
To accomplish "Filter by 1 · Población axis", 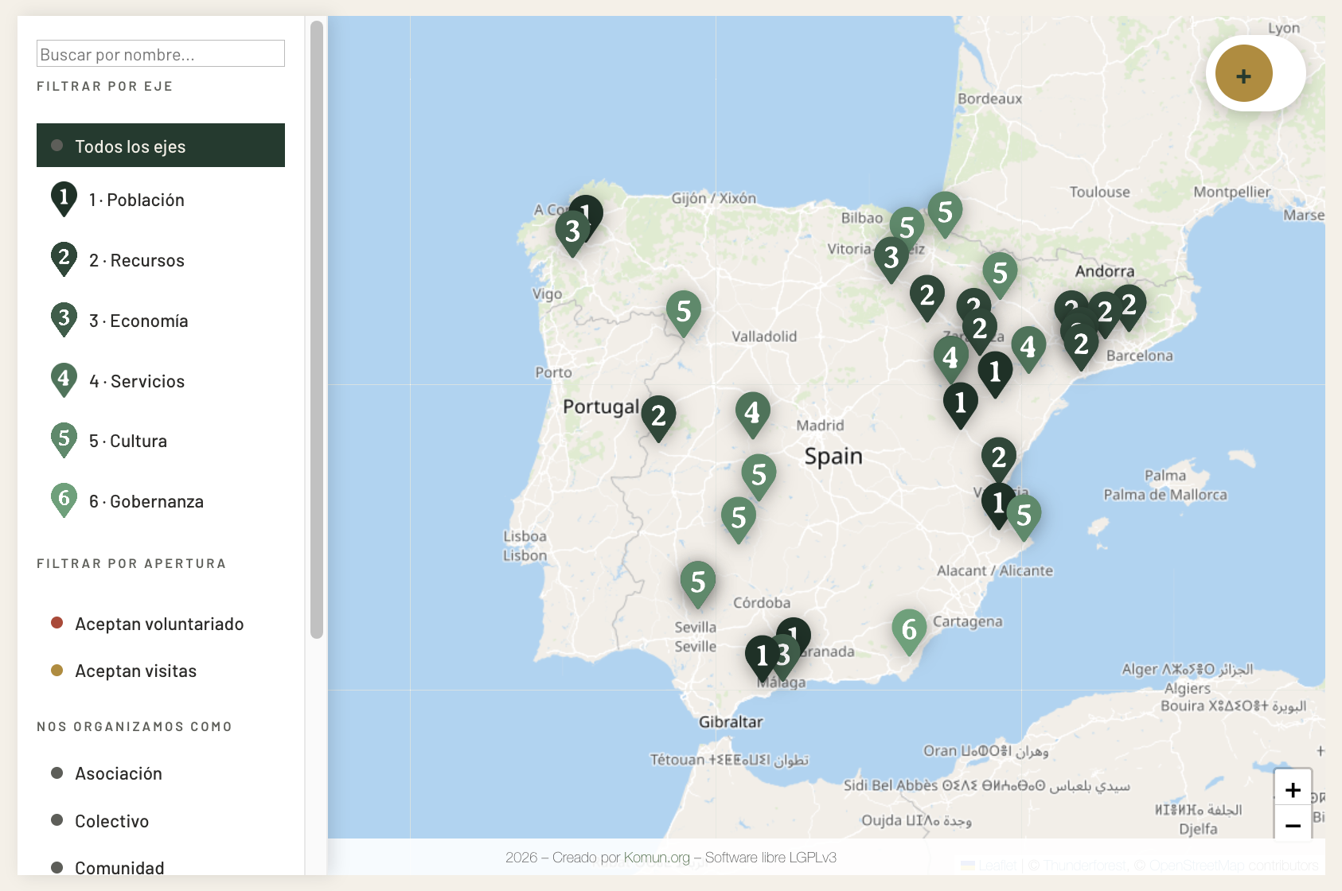I will 161,200.
